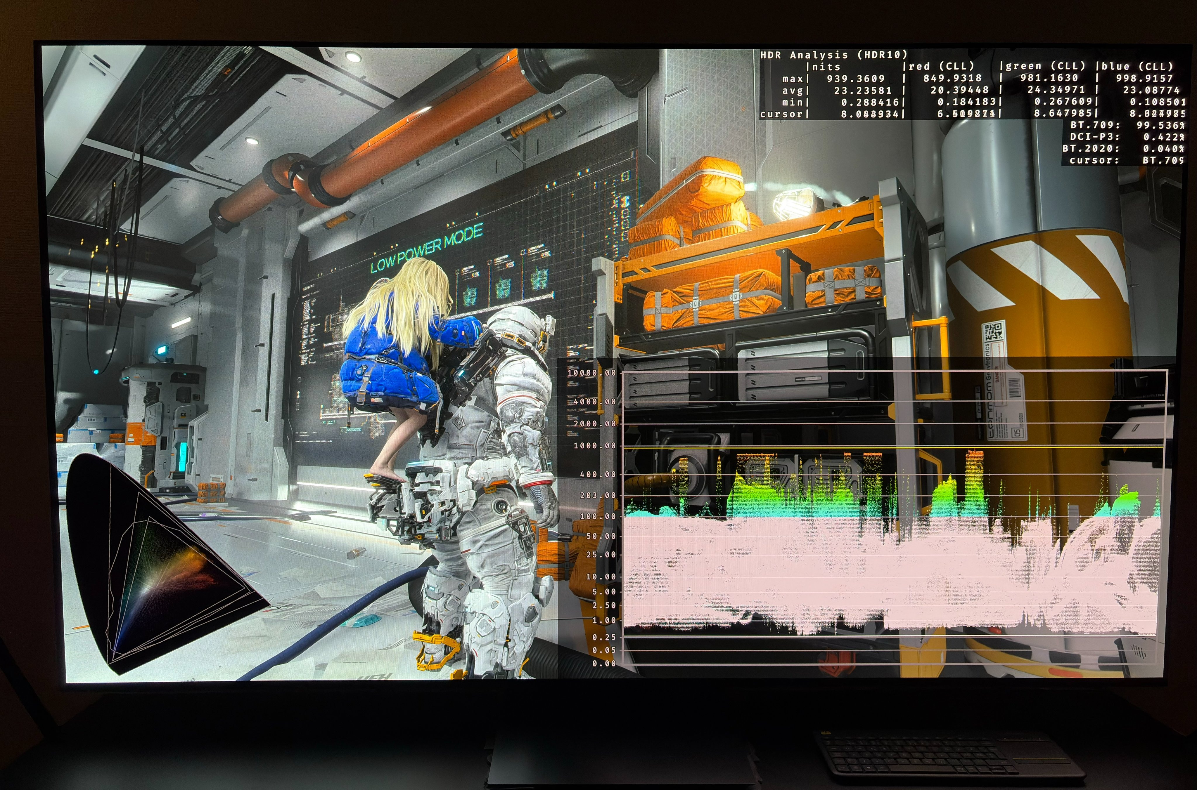This screenshot has height=790, width=1197.
Task: Click the "cursor" row label in the nits table
Action: 781,114
